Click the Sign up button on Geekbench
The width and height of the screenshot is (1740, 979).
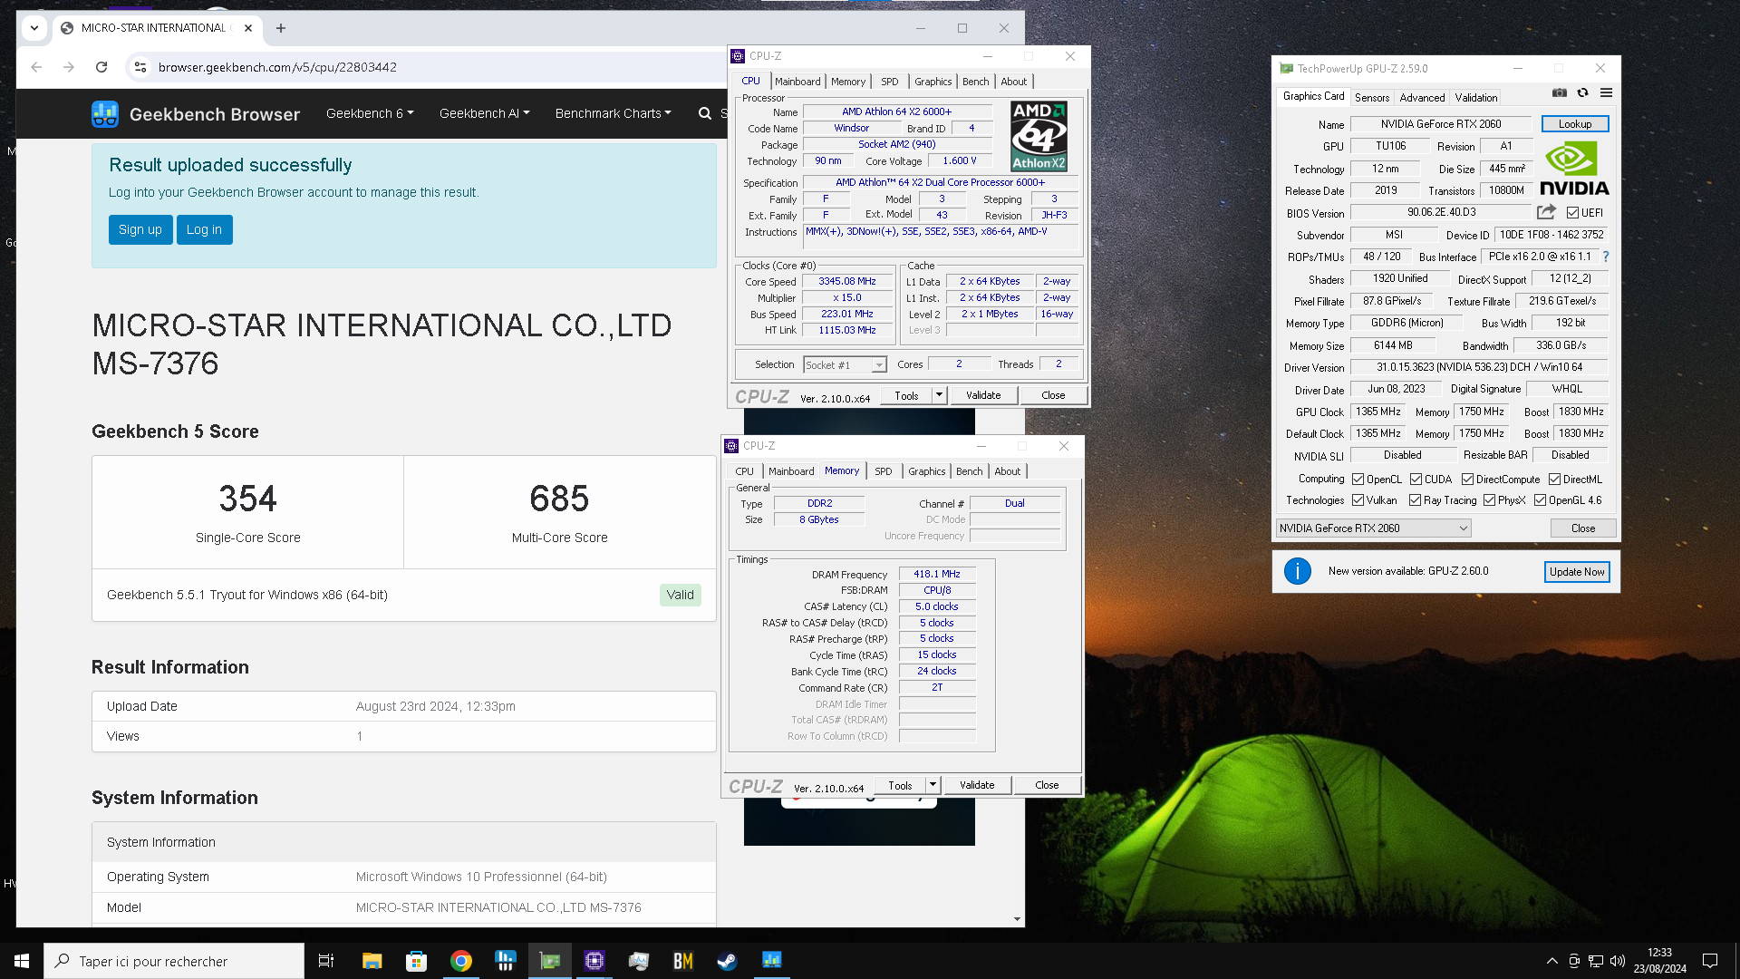[140, 229]
